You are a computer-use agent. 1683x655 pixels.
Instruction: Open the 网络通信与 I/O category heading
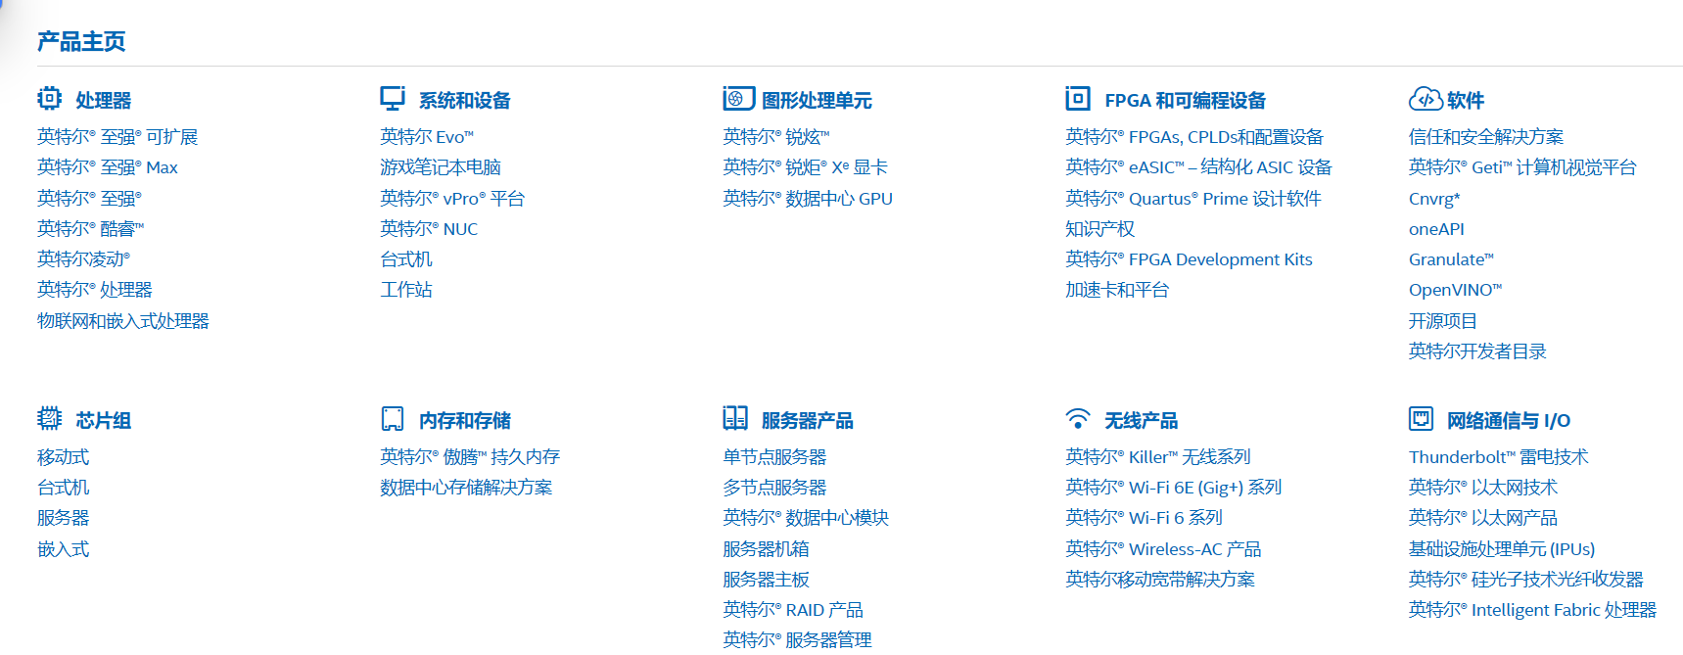(x=1509, y=420)
